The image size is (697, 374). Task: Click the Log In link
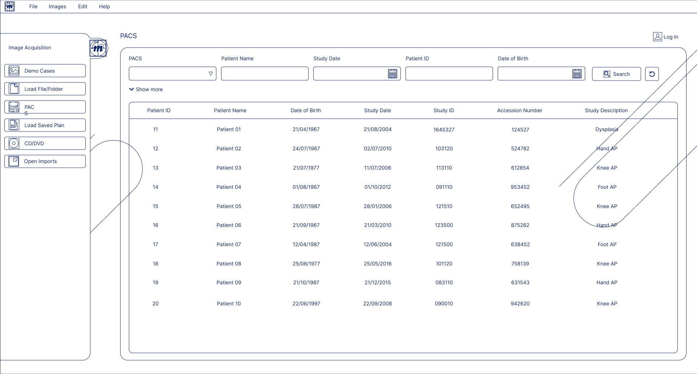(671, 37)
